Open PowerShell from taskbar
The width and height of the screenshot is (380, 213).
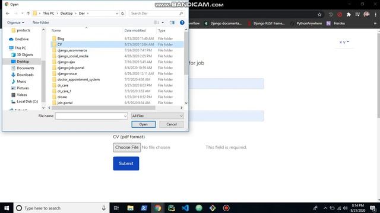click(144, 208)
